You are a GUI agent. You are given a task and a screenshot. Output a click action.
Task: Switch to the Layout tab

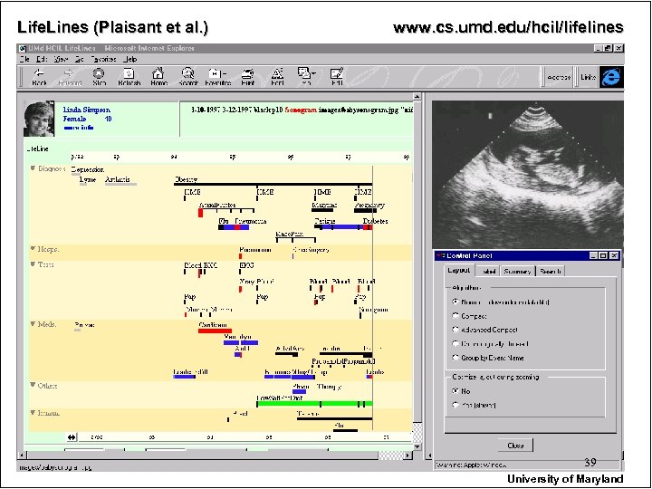point(458,270)
